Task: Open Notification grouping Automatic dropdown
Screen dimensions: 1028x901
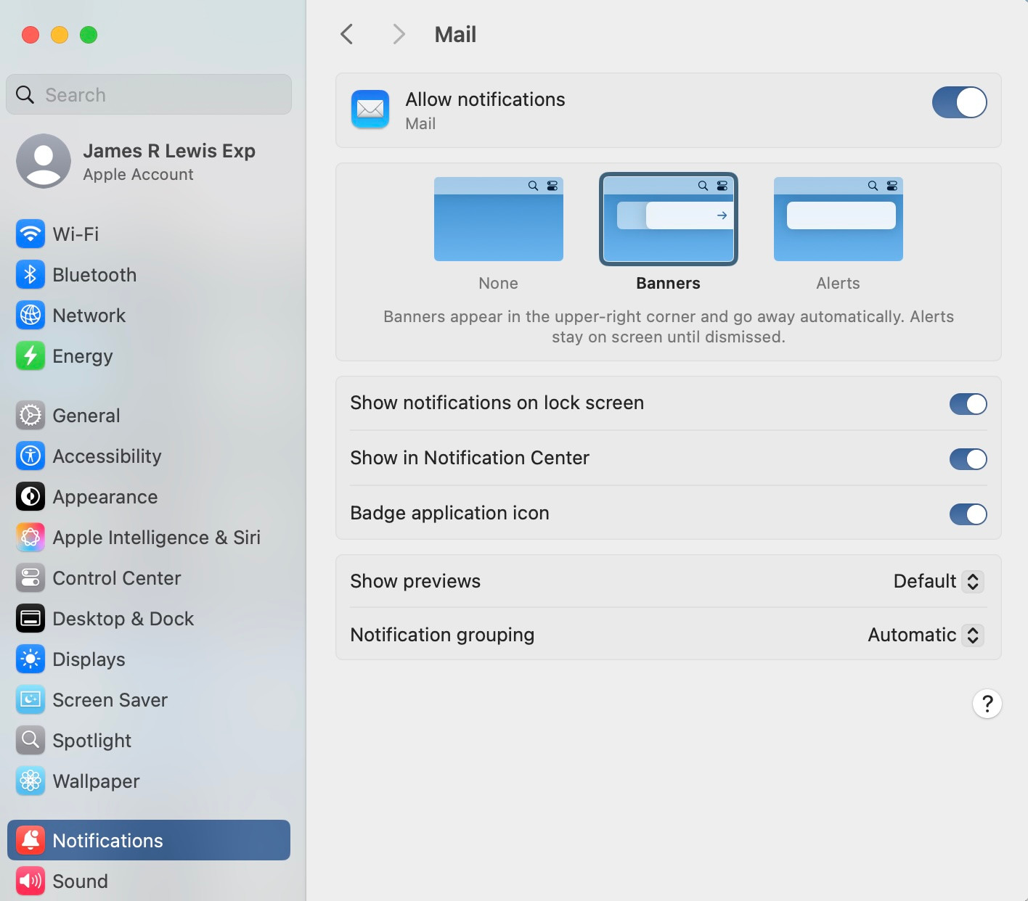Action: (x=926, y=635)
